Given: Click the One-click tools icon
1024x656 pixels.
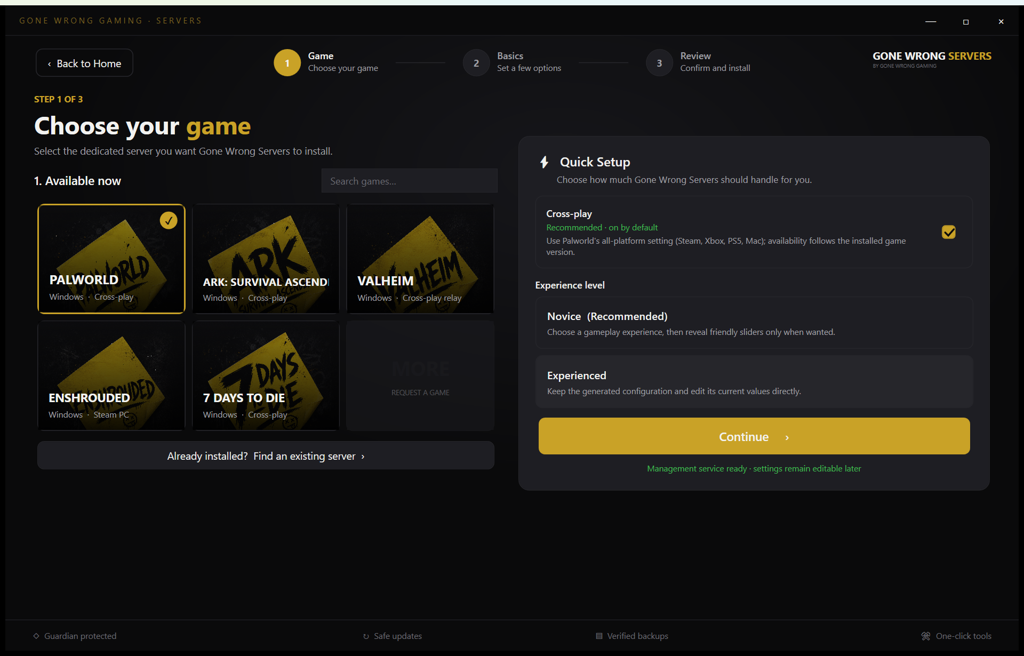Looking at the screenshot, I should click(926, 636).
